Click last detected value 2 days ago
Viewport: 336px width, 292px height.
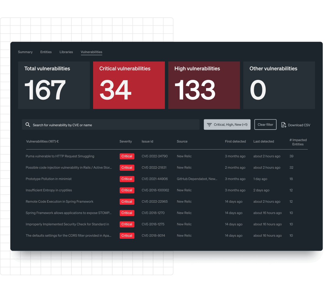261,190
